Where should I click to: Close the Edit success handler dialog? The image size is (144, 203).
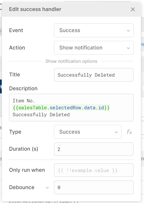(x=133, y=10)
